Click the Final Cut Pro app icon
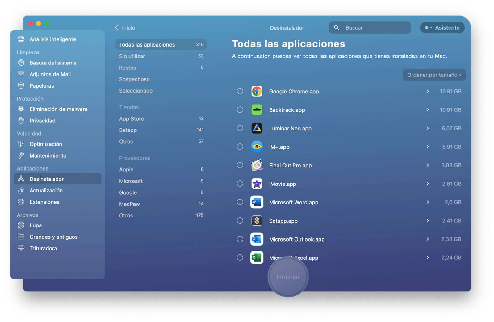The height and width of the screenshot is (322, 494). [x=257, y=165]
